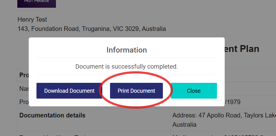The height and width of the screenshot is (136, 276).
Task: Click the Foundation Road address line
Action: coord(91,29)
